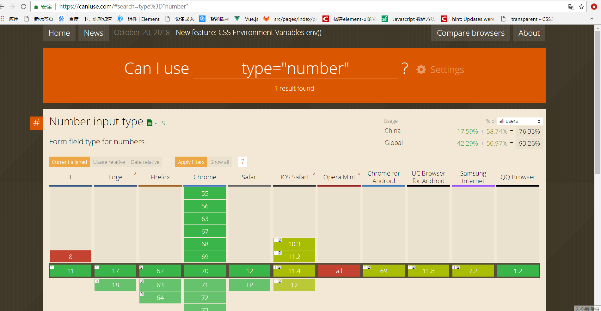Open the Home tab
Viewport: 601px width, 311px height.
coord(59,33)
